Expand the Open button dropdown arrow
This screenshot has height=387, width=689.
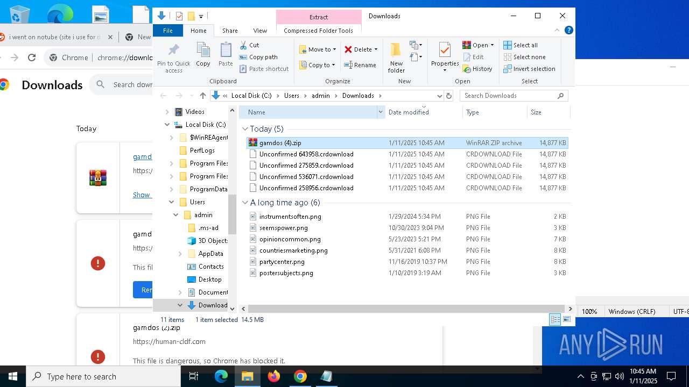coord(492,45)
